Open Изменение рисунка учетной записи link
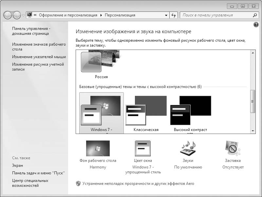The height and width of the screenshot is (197, 262). coord(38,67)
